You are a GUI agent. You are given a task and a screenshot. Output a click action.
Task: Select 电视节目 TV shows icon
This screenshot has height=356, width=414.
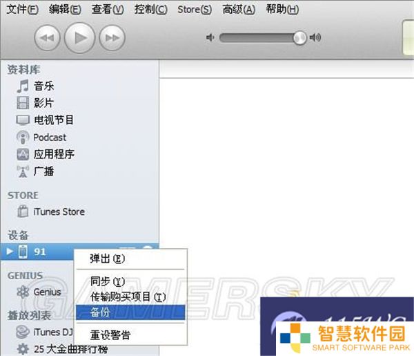coord(23,120)
